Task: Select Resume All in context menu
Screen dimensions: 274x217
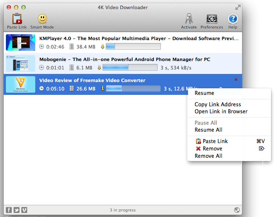Action: pyautogui.click(x=208, y=130)
